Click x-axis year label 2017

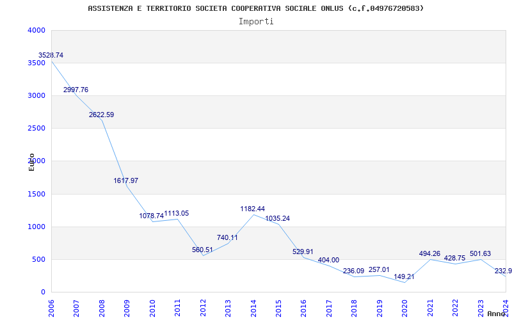click(329, 308)
